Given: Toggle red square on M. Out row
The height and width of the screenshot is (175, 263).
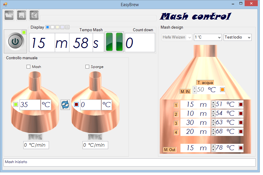Looking at the screenshot, I should click(x=241, y=148).
